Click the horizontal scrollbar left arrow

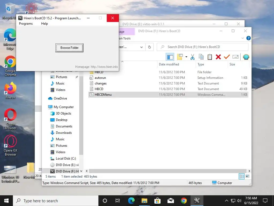click(87, 171)
